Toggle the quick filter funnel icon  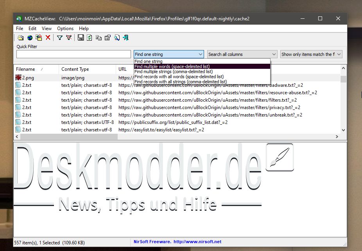(60, 38)
